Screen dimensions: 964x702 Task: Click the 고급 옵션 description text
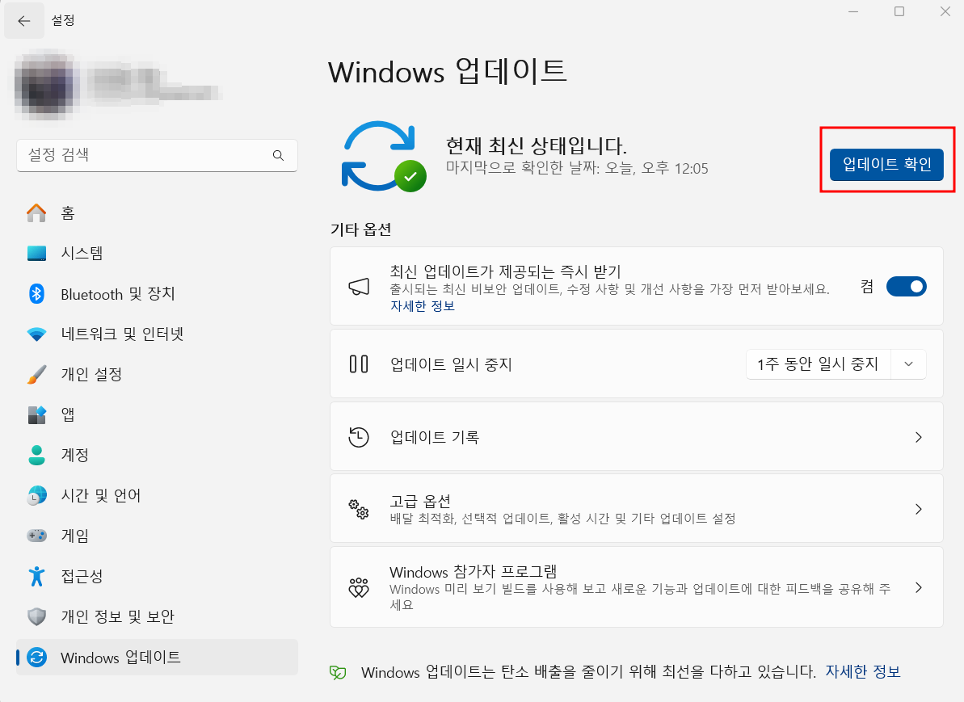[x=562, y=519]
